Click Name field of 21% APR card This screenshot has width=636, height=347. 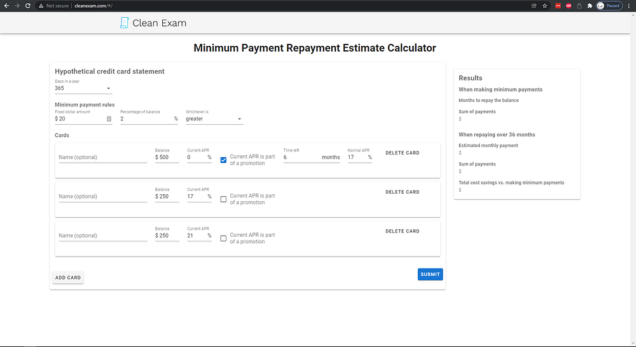(102, 236)
